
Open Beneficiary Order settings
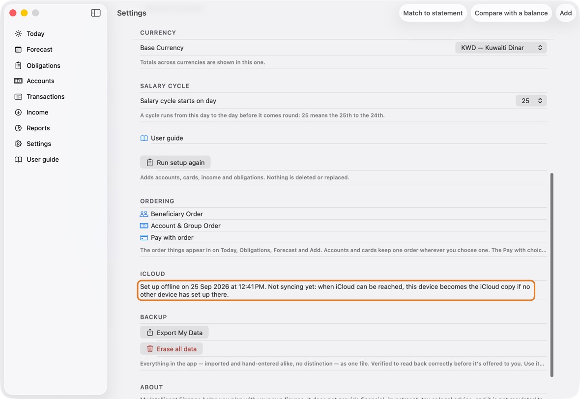tap(177, 214)
